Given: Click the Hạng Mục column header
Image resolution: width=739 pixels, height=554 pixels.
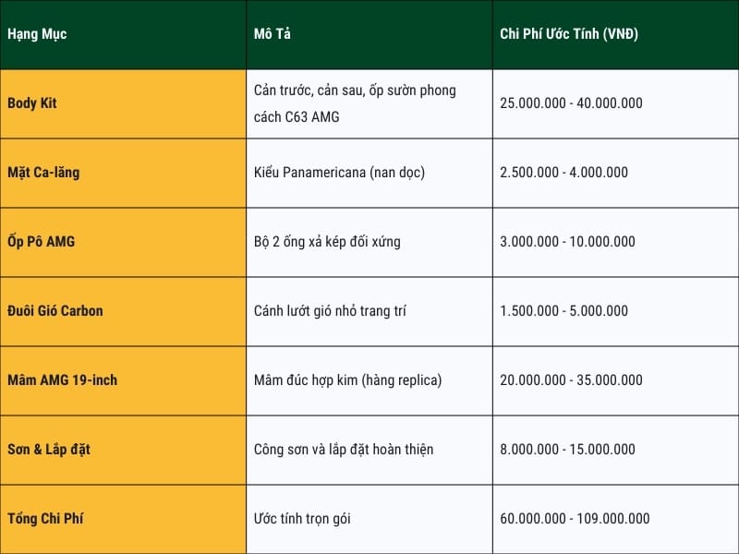Looking at the screenshot, I should 37,34.
